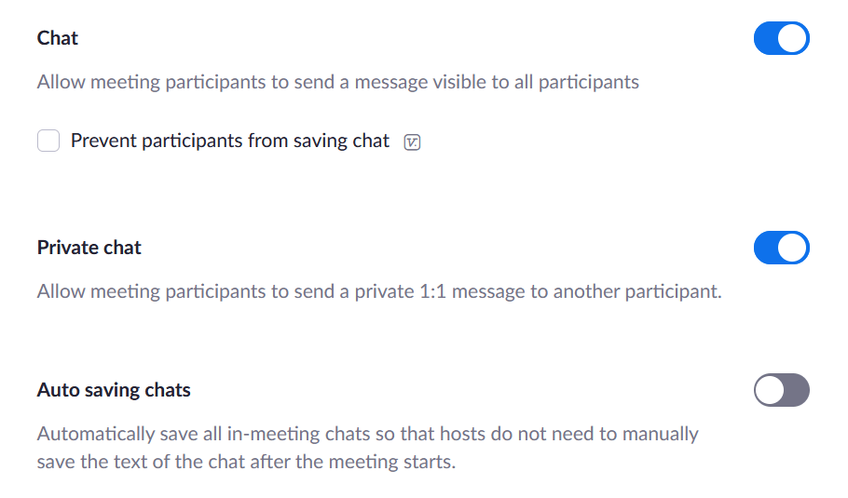
Task: Click the Chat description about messages visible to all
Action: pos(337,82)
